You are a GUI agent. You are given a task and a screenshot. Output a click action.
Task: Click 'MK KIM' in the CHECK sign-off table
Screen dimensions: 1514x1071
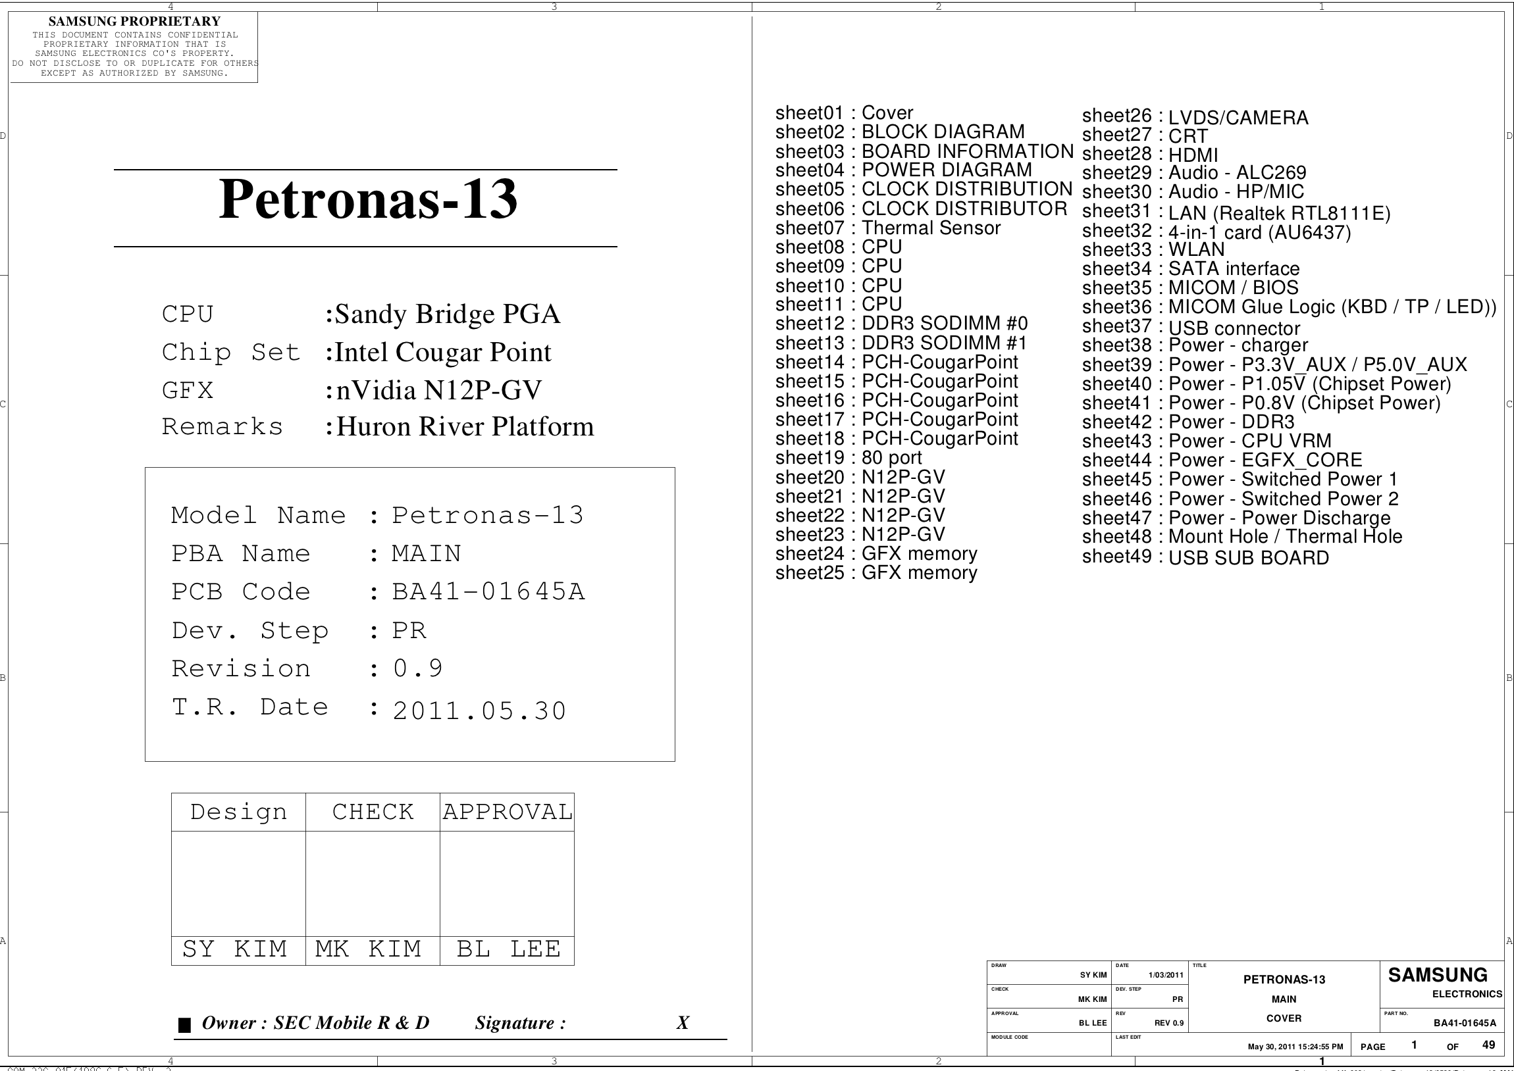click(368, 949)
